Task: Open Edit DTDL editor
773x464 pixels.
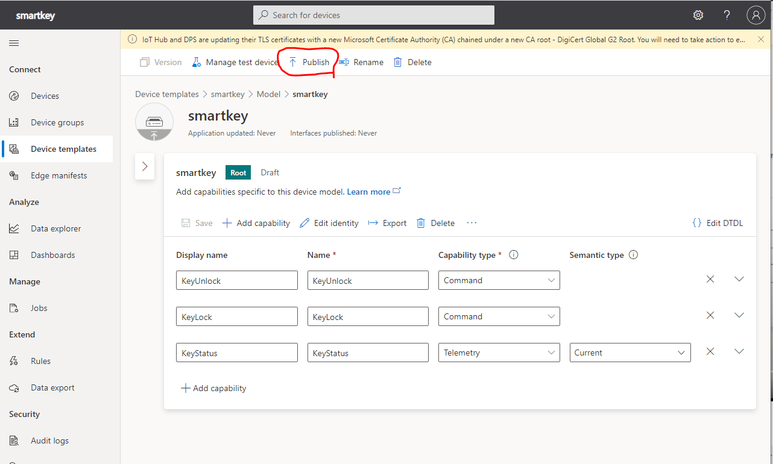Action: [x=718, y=223]
